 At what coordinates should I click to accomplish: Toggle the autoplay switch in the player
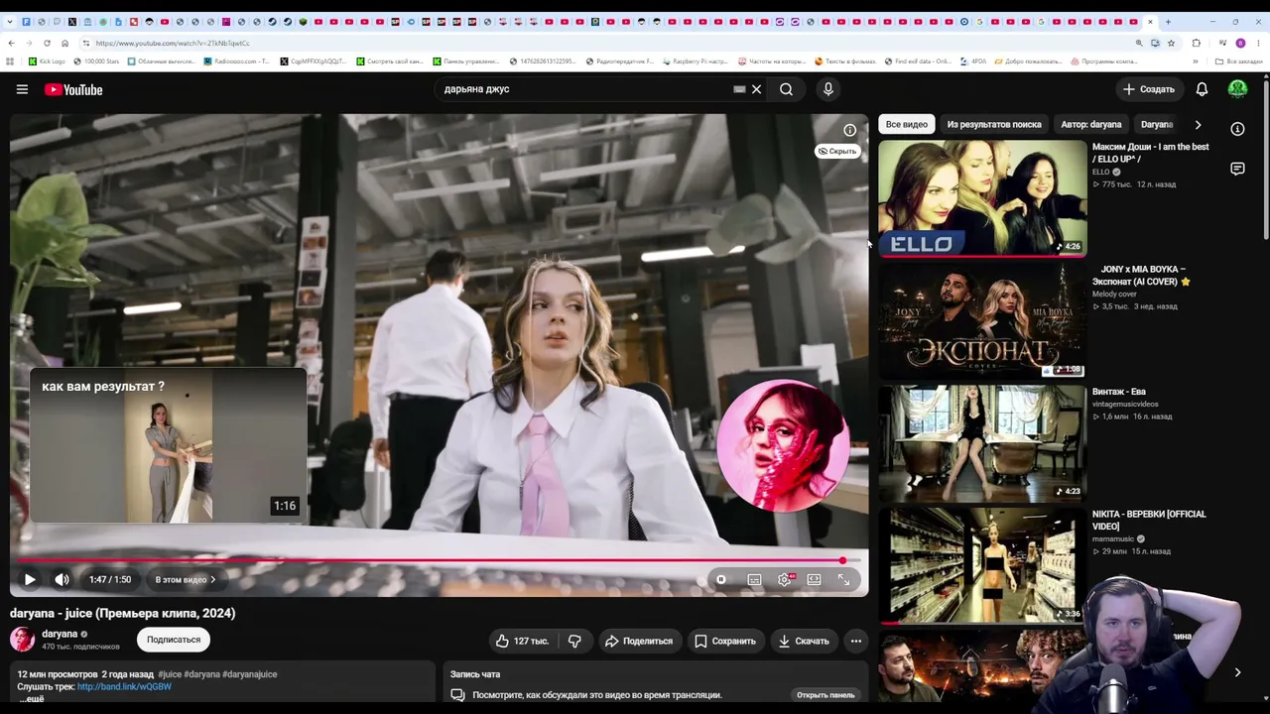pyautogui.click(x=721, y=579)
